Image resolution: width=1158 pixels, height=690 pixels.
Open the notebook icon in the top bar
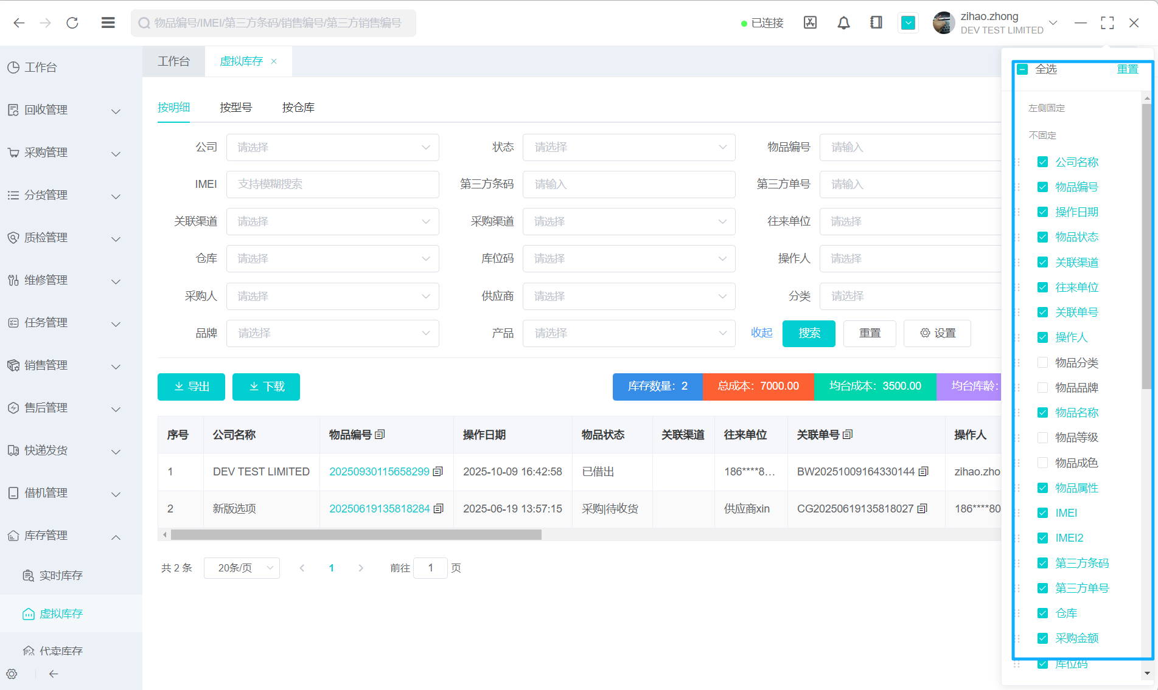pyautogui.click(x=876, y=23)
